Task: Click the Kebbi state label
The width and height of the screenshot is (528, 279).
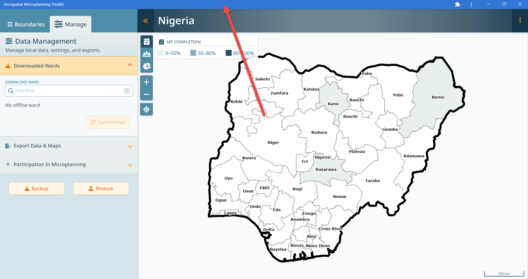Action: point(237,102)
